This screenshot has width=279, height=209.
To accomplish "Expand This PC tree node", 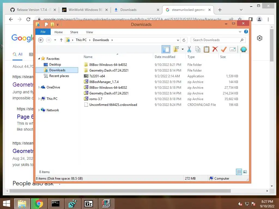I will pos(39,99).
